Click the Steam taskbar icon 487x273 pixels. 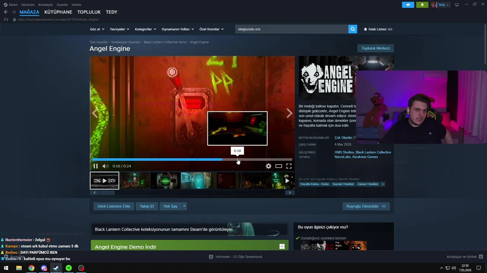tap(56, 268)
